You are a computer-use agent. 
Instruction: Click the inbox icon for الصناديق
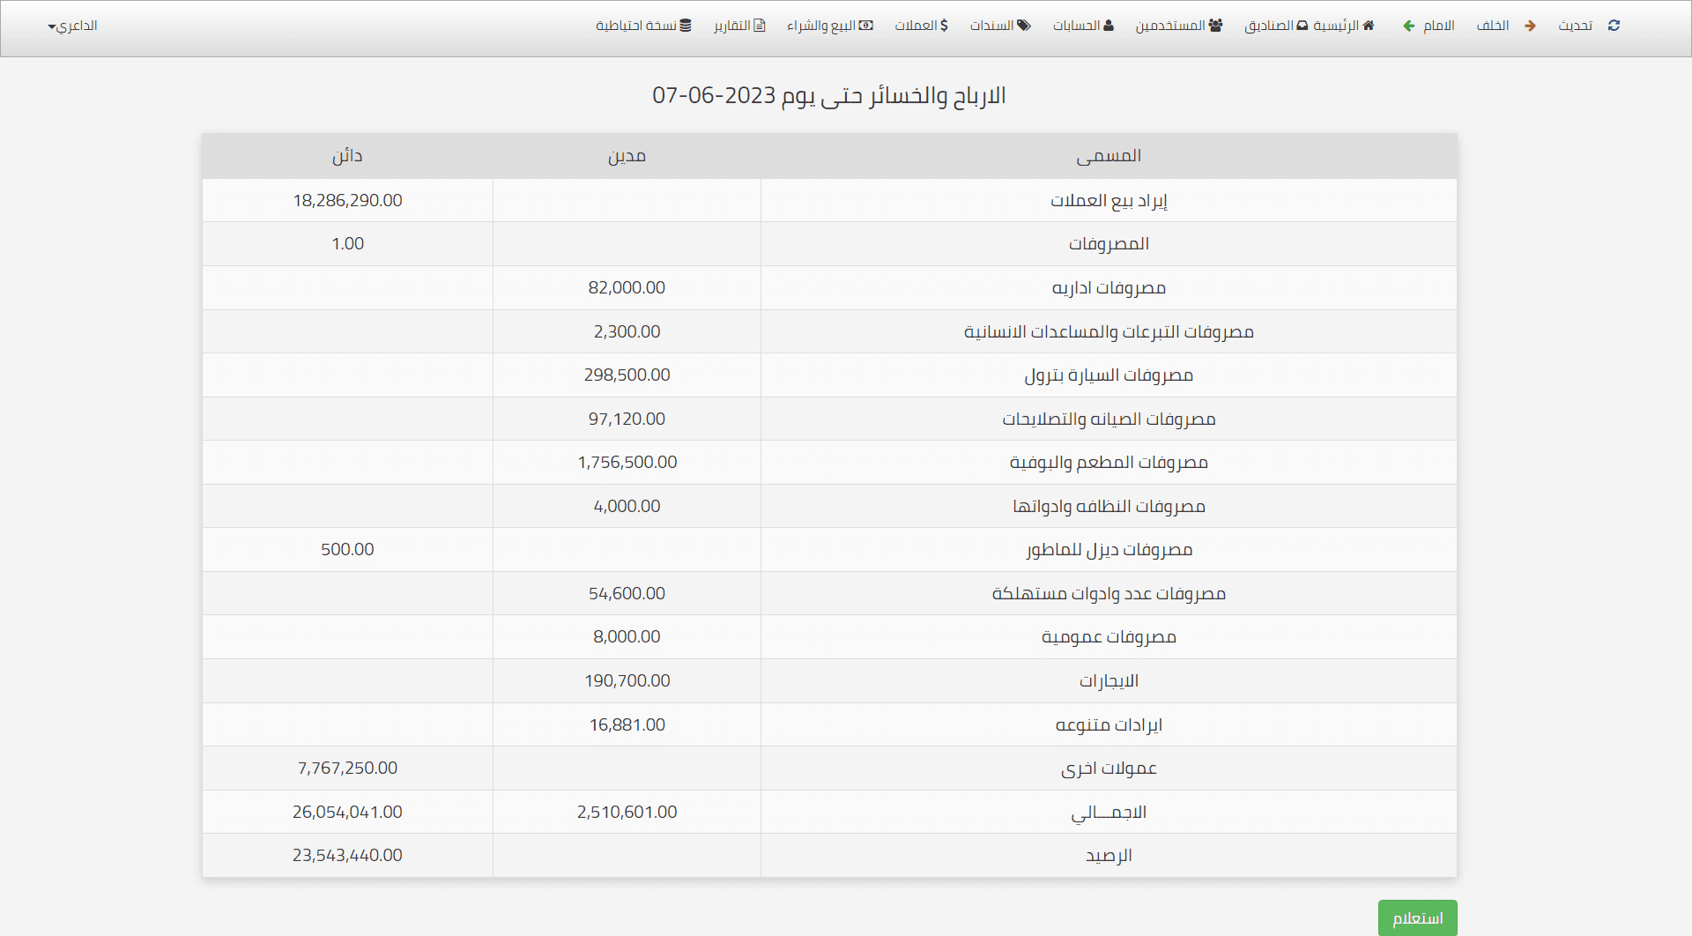coord(1302,26)
